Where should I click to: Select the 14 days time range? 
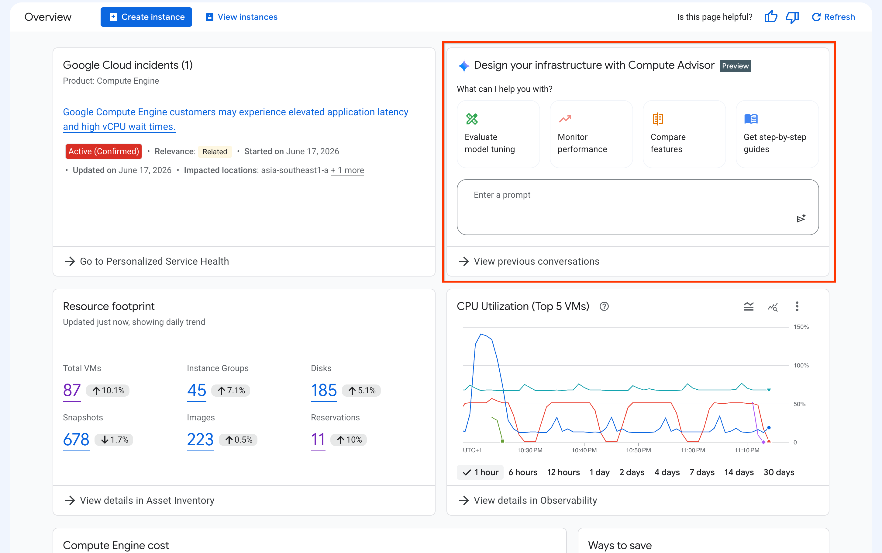[x=739, y=472]
